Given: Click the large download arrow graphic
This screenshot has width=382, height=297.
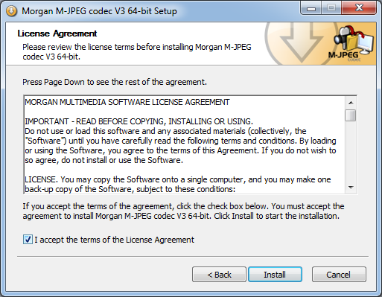Looking at the screenshot, I should pyautogui.click(x=302, y=44).
